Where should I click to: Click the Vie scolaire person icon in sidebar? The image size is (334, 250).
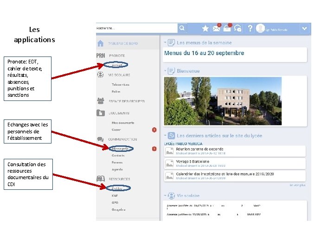[x=100, y=75]
